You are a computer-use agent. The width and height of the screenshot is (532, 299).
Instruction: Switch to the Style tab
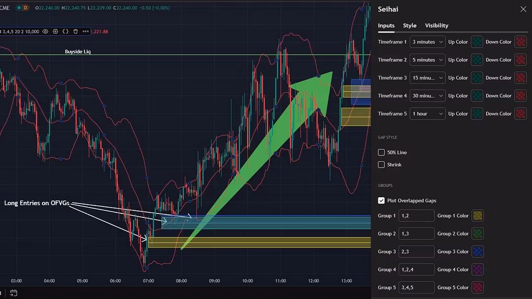coord(409,26)
